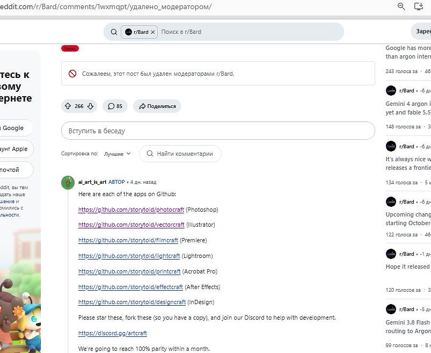Open 'It's always nice' sidebar post

(x=408, y=163)
